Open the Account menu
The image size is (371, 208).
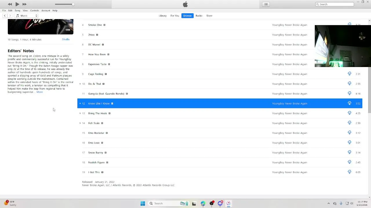pyautogui.click(x=46, y=10)
